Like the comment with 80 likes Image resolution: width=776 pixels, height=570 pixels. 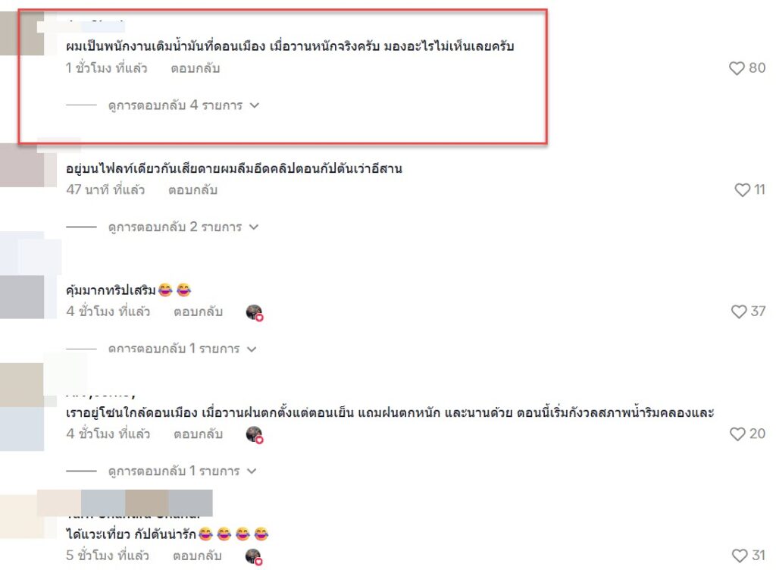click(x=737, y=67)
